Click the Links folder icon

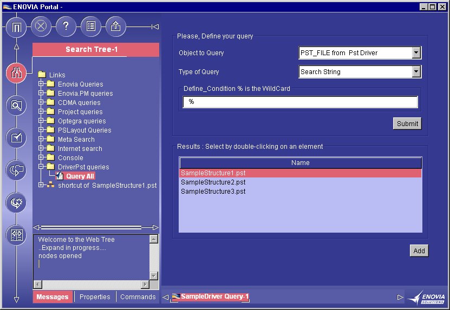pos(42,75)
